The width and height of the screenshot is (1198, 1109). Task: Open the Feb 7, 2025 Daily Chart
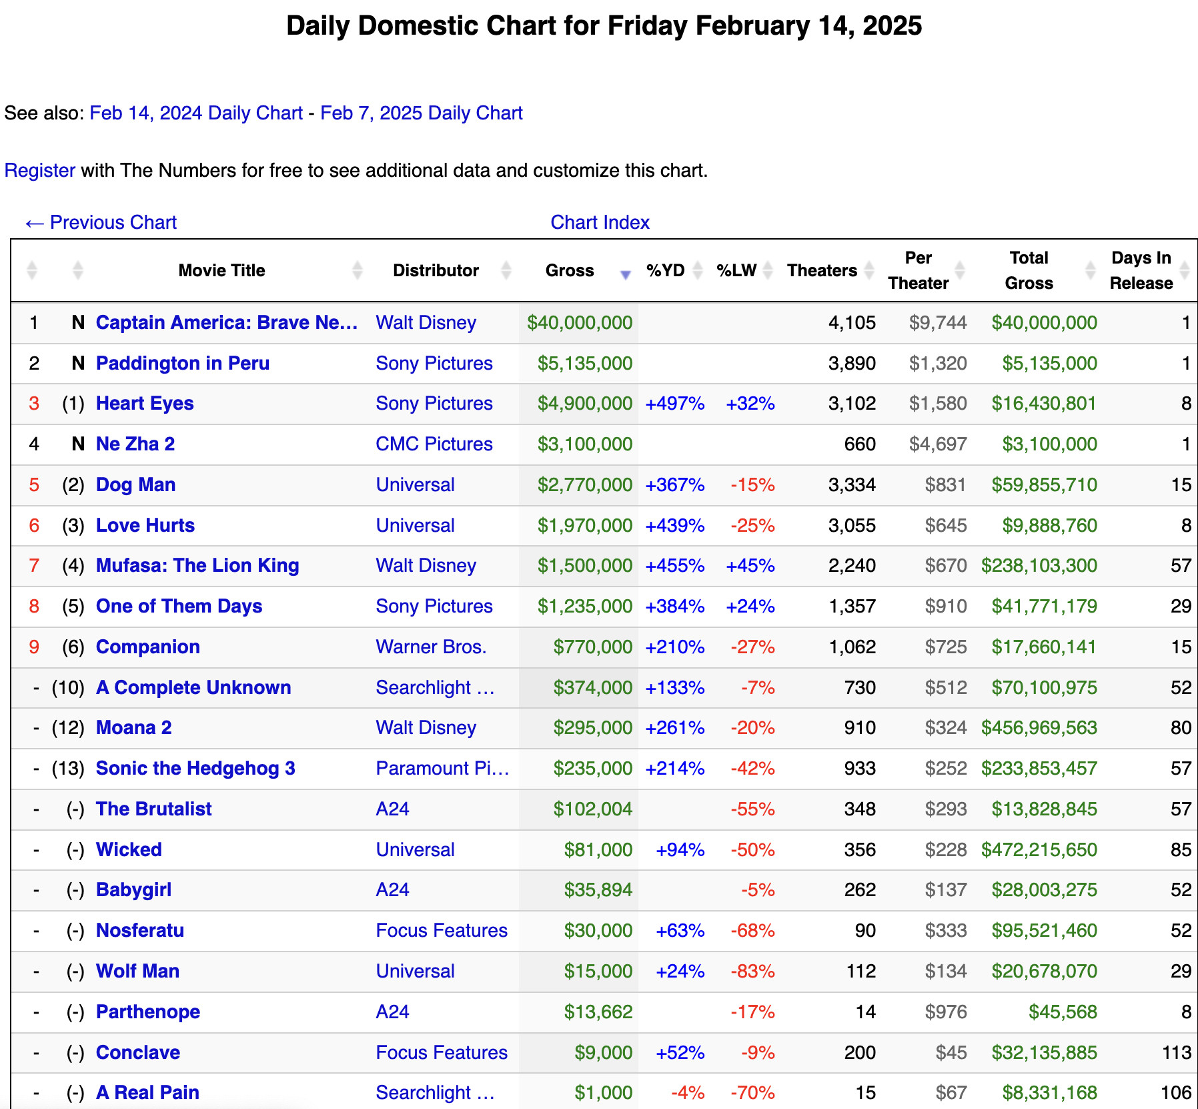point(422,113)
